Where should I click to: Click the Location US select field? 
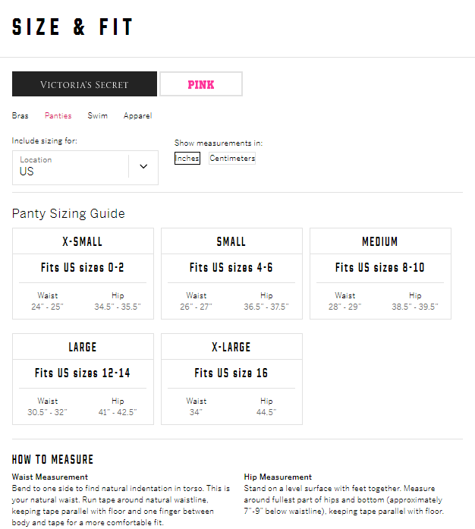tap(85, 168)
